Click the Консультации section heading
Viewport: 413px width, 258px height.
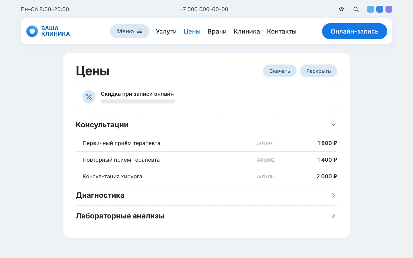(102, 125)
